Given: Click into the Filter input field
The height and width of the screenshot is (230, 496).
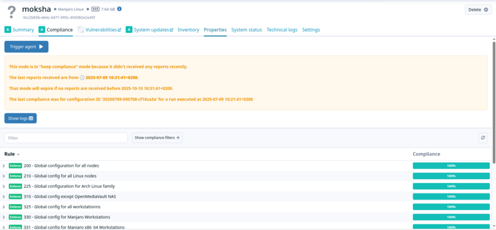Looking at the screenshot, I should pos(66,138).
